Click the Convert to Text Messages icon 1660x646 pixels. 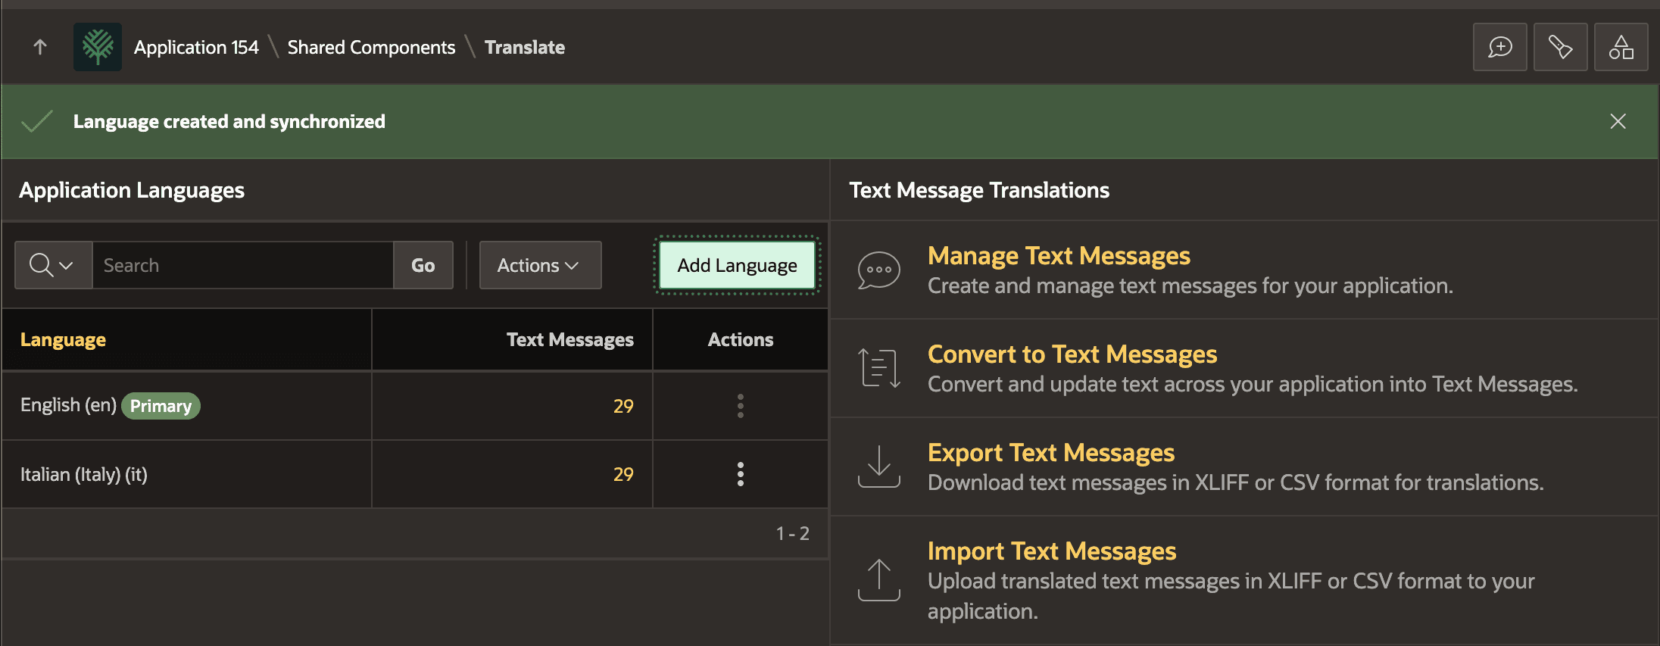tap(878, 368)
